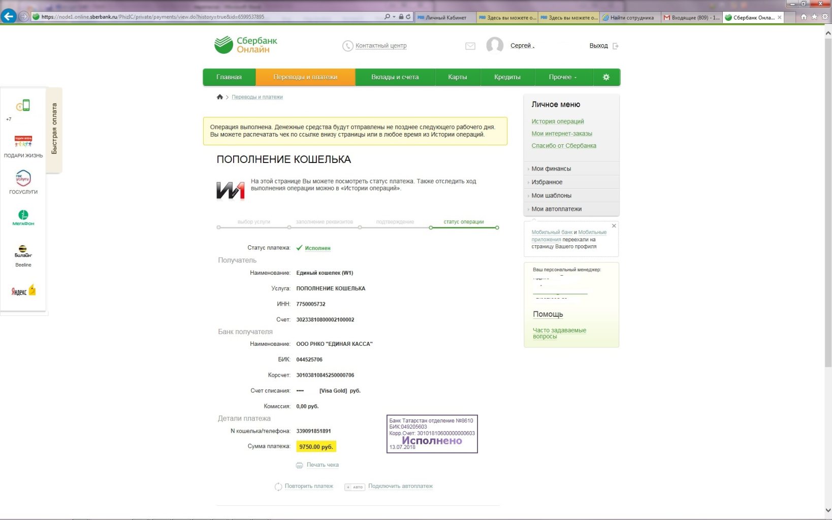Toggle the Быстрая оплата side panel tab

click(54, 129)
